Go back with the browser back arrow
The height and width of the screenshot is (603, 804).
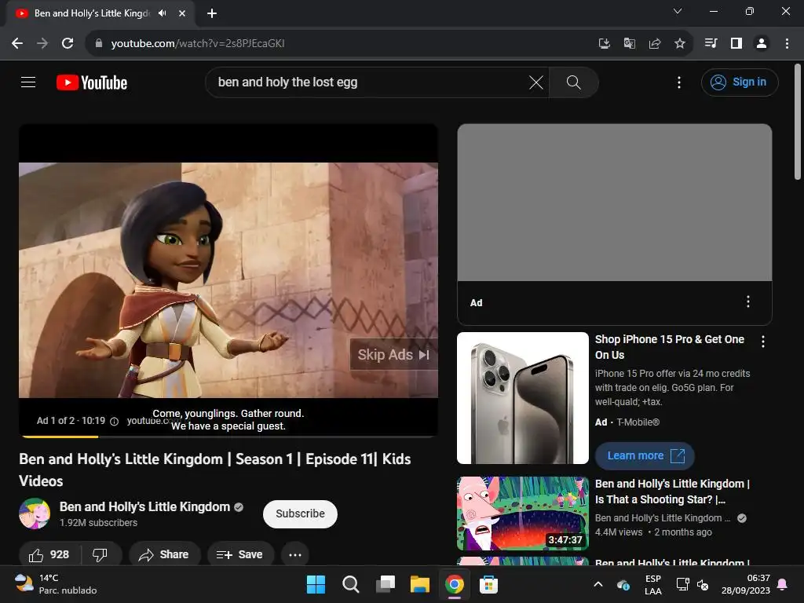pyautogui.click(x=17, y=43)
